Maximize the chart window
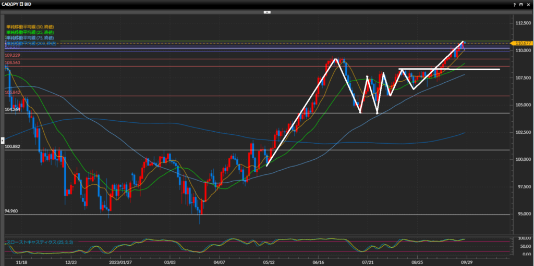 pos(521,4)
